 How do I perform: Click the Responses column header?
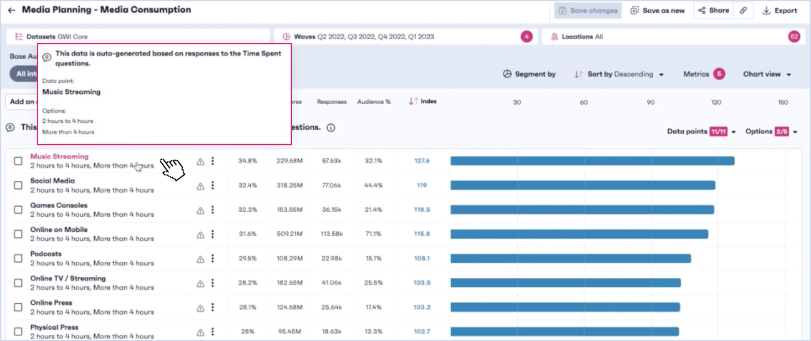(332, 102)
